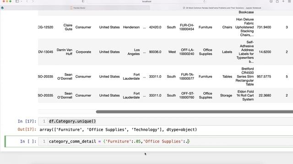Show downloads with the download icon
Image resolution: width=293 pixels, height=164 pixels.
(x=271, y=1)
